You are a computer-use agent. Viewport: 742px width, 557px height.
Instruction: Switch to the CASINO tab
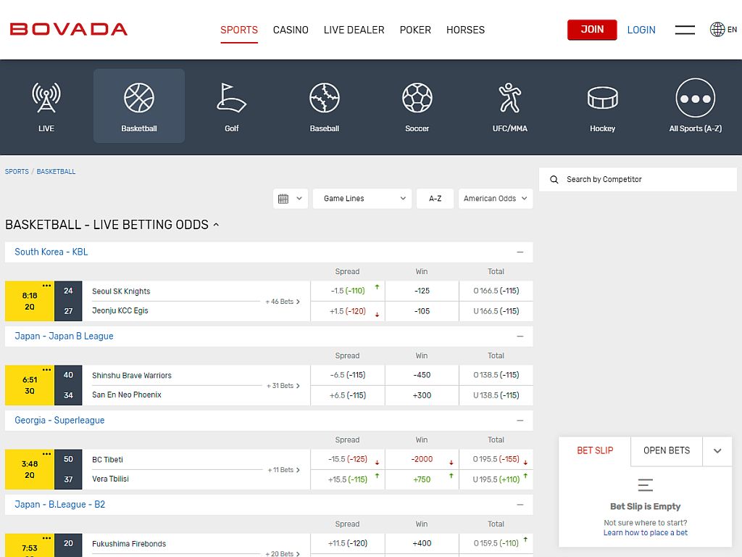click(x=291, y=30)
